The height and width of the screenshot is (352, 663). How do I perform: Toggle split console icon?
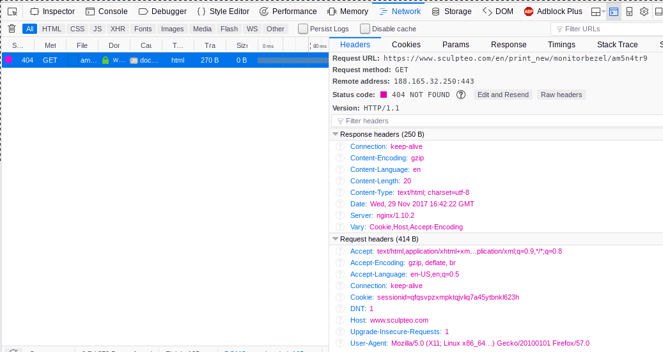tap(614, 11)
